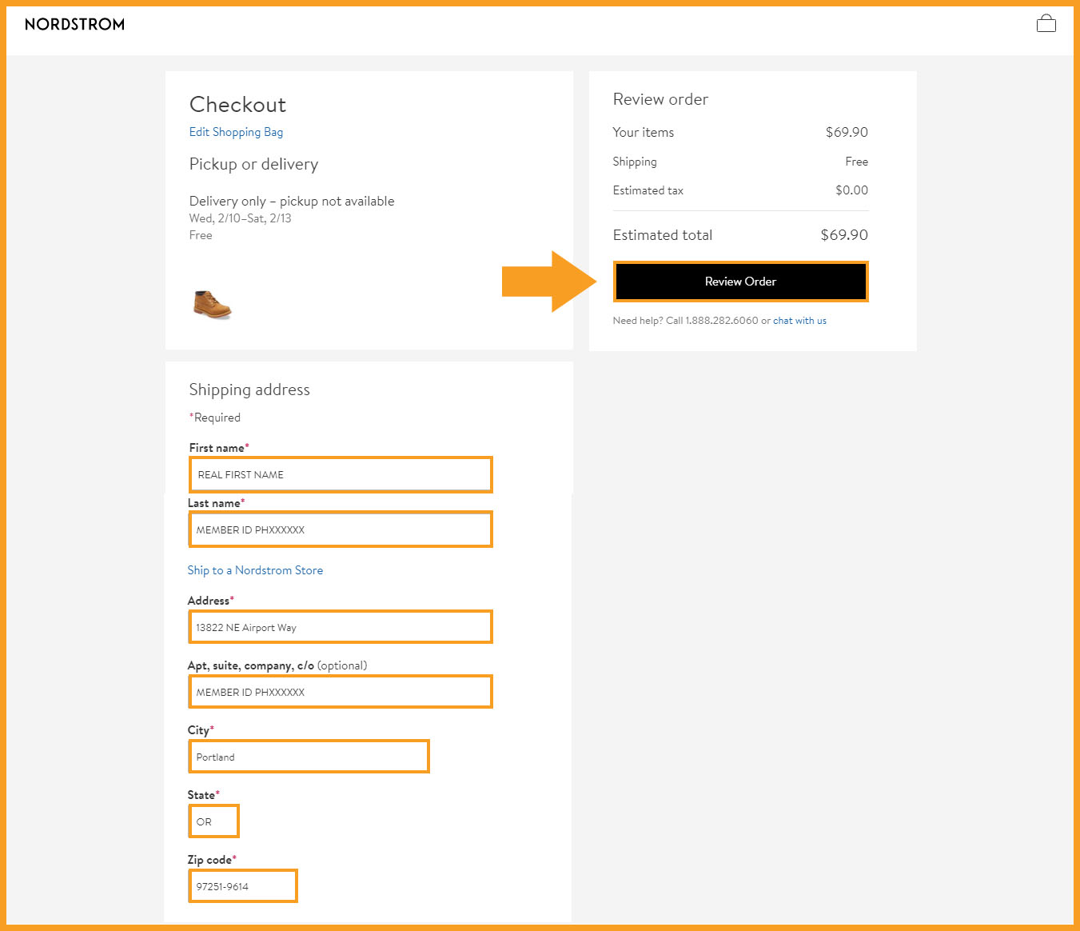Viewport: 1080px width, 931px height.
Task: Choose Ship to a Nordstrom Store
Action: click(255, 570)
